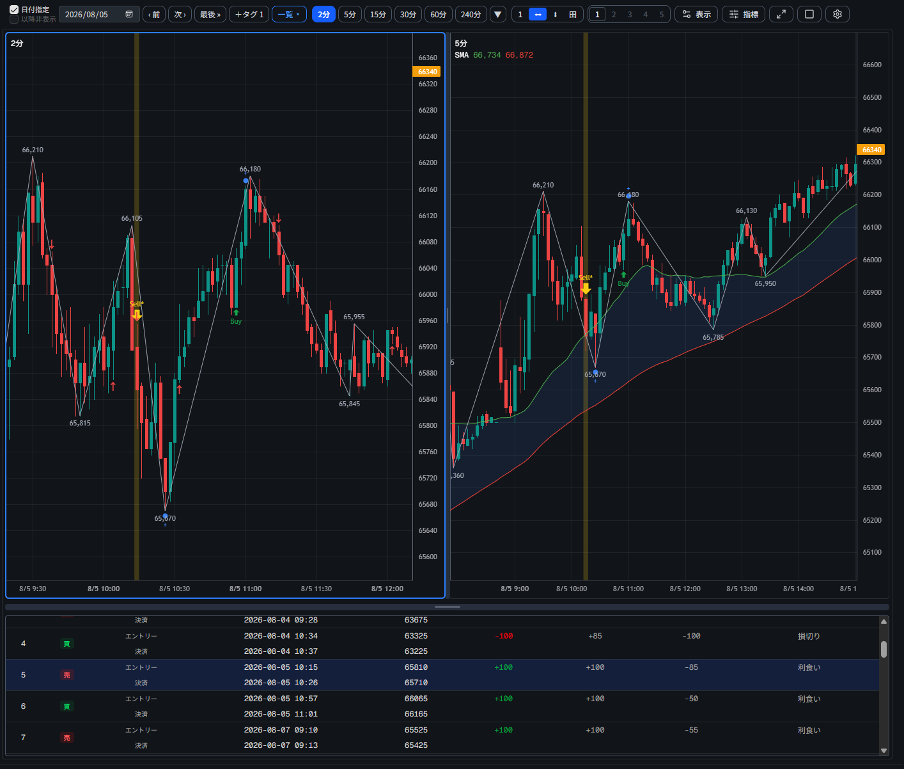904x769 pixels.
Task: Toggle the 以降非表示 checkbox
Action: [x=14, y=19]
